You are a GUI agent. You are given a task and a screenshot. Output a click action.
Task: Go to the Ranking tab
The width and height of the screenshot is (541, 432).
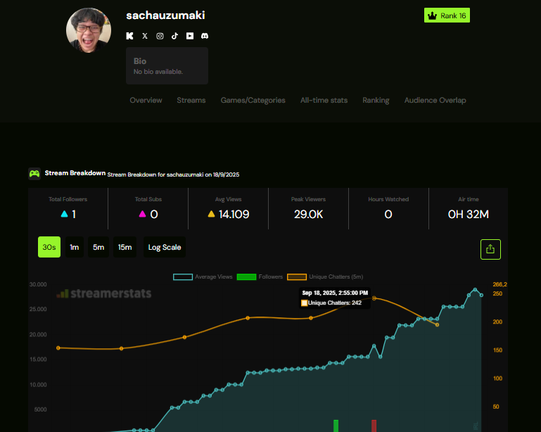pyautogui.click(x=376, y=101)
